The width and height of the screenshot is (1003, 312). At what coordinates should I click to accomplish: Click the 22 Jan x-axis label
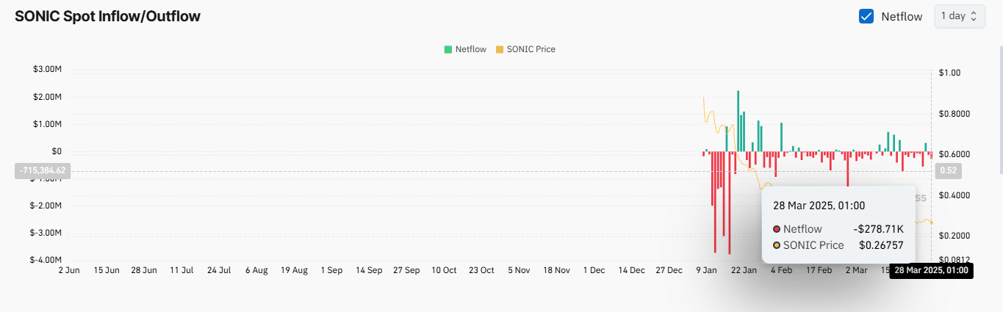point(744,270)
